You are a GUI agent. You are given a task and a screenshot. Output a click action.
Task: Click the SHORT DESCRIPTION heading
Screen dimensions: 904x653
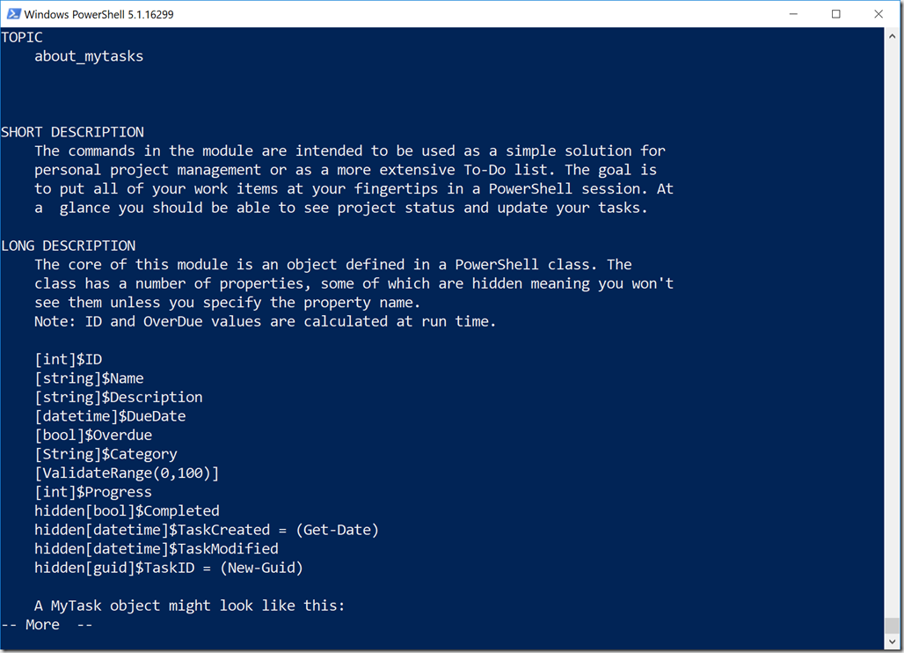[x=73, y=132]
